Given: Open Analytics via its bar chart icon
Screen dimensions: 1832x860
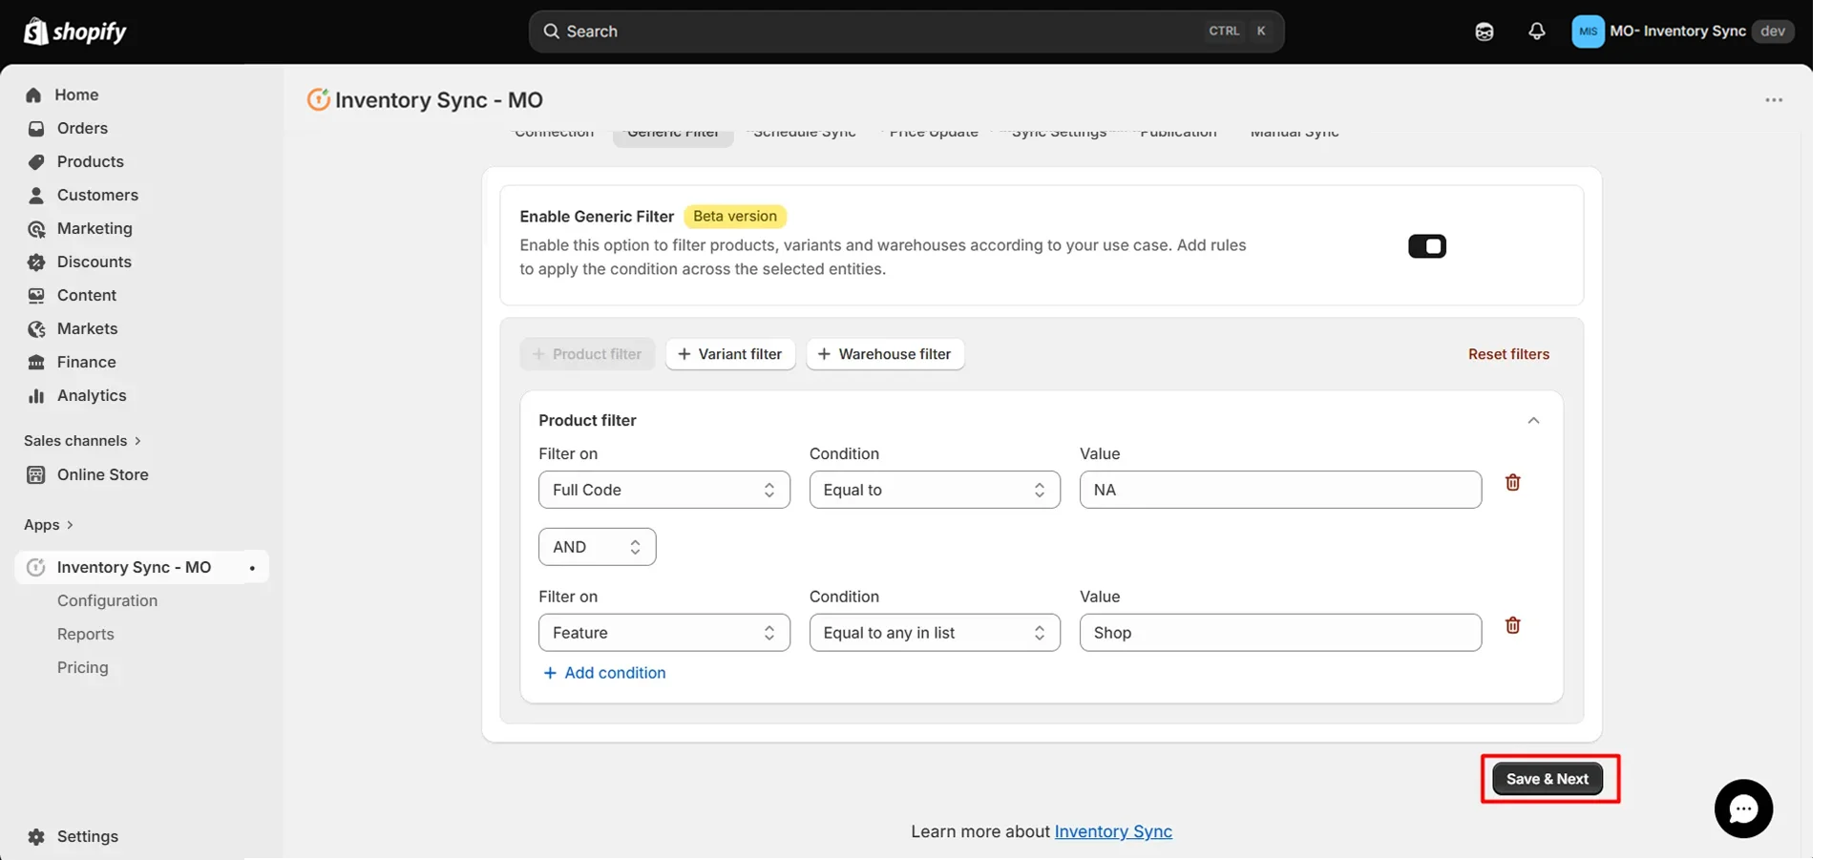Looking at the screenshot, I should pos(36,395).
